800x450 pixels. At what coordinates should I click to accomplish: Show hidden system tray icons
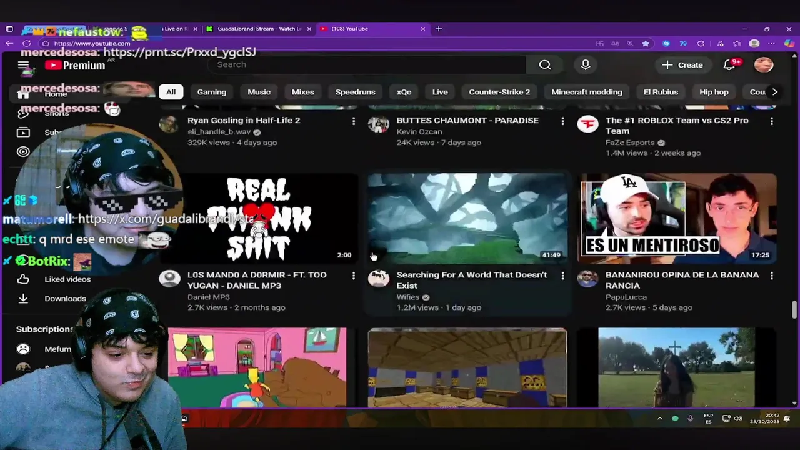click(x=659, y=419)
